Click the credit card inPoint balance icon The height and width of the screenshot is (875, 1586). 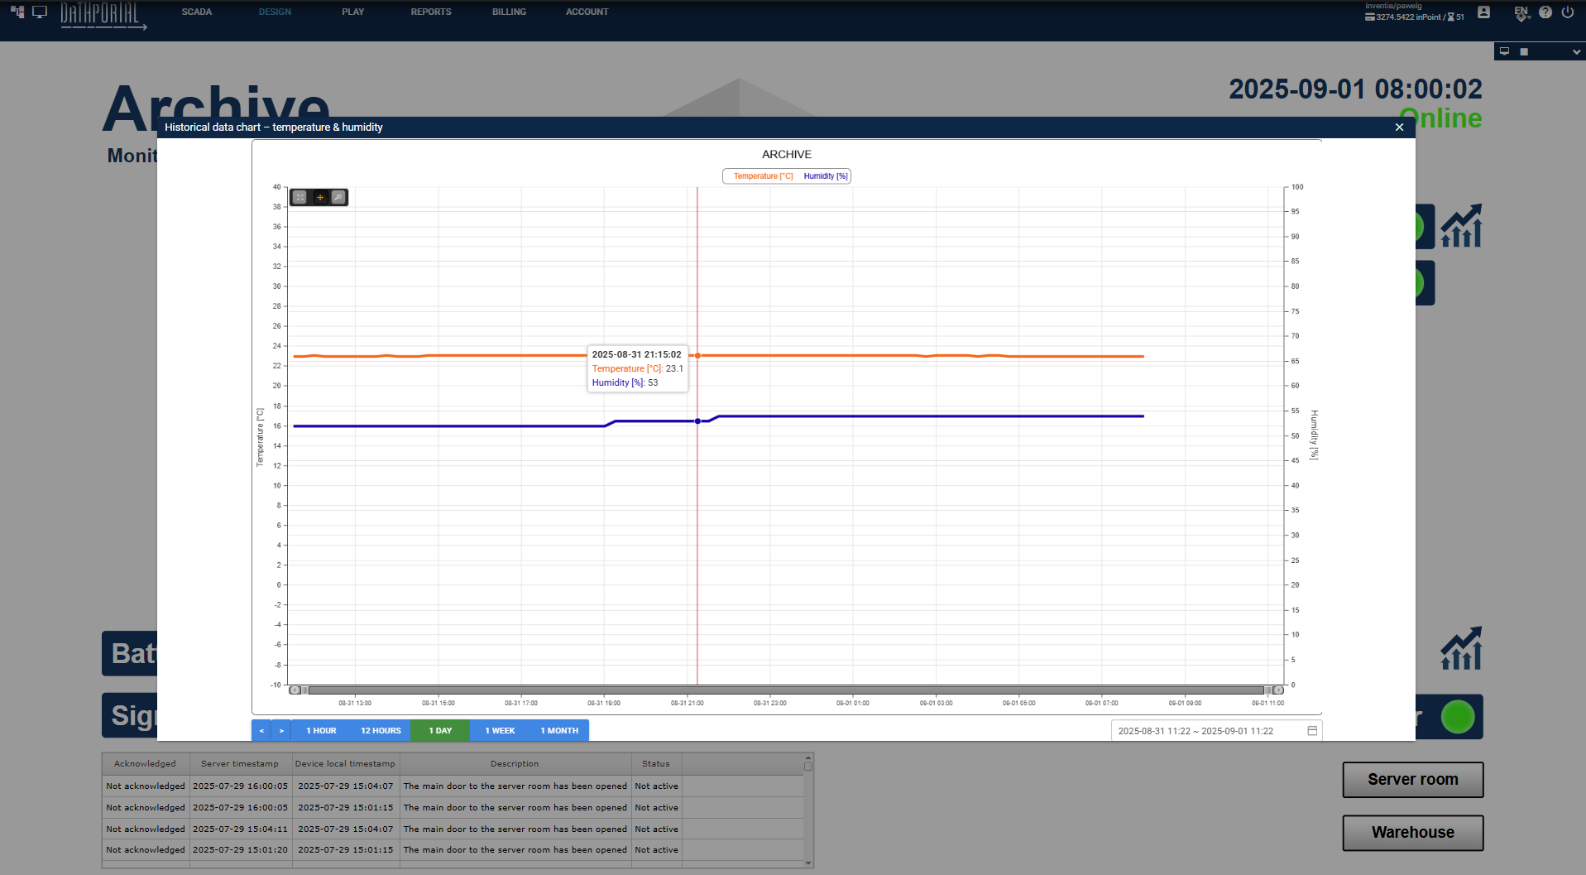pos(1370,17)
